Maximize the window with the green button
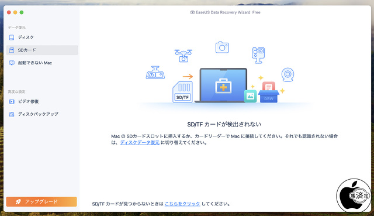 22,12
